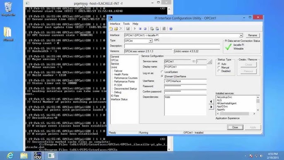Click the Create service button
The image size is (284, 160).
coord(248,65)
